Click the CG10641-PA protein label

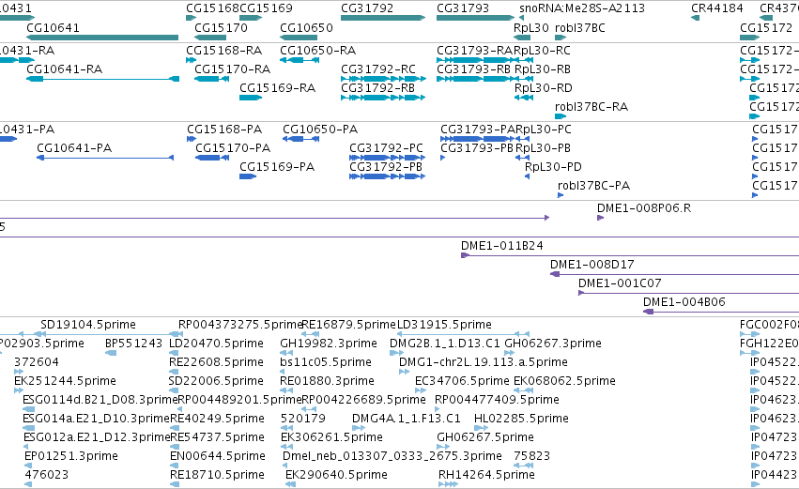click(x=74, y=147)
